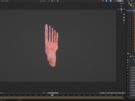Open the Material properties tab icon
Viewport: 135px width, 101px height.
(128, 93)
